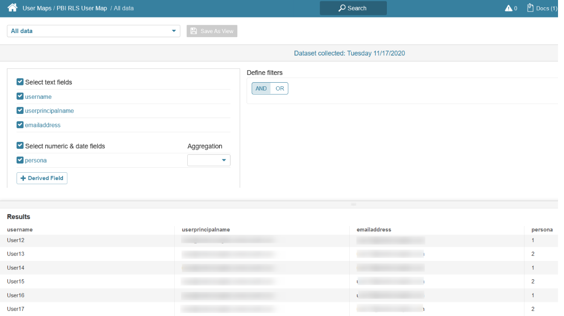
Task: Switch filter logic to OR
Action: pos(280,89)
